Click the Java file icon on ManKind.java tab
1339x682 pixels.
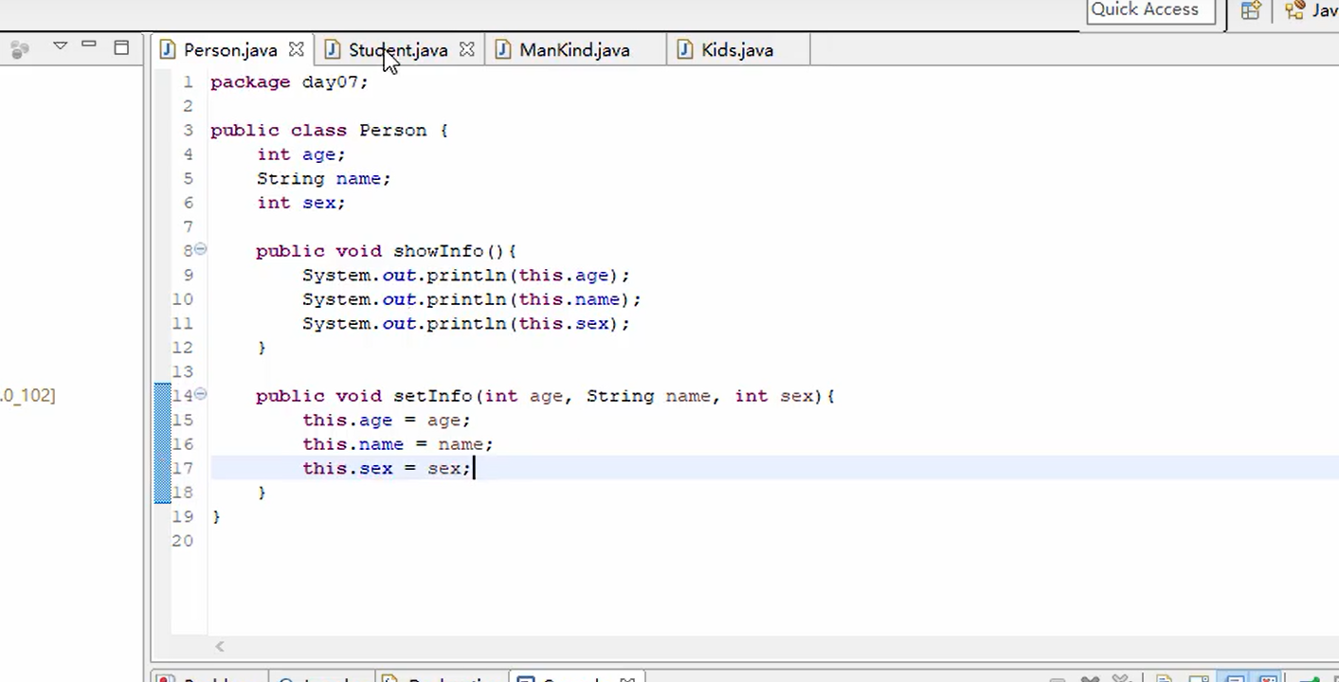pos(503,50)
